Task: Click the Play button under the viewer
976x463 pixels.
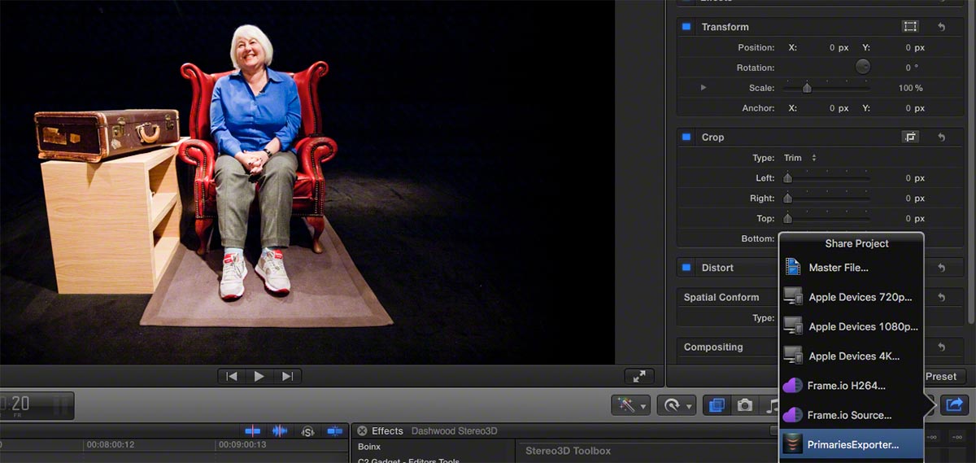Action: (259, 376)
